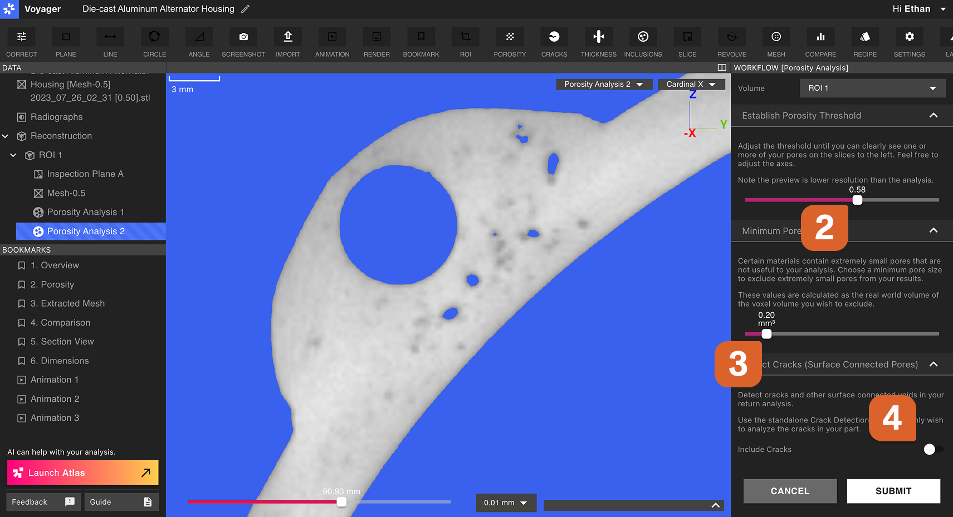This screenshot has height=517, width=953.
Task: Click the porosity threshold slider handle
Action: click(x=858, y=200)
